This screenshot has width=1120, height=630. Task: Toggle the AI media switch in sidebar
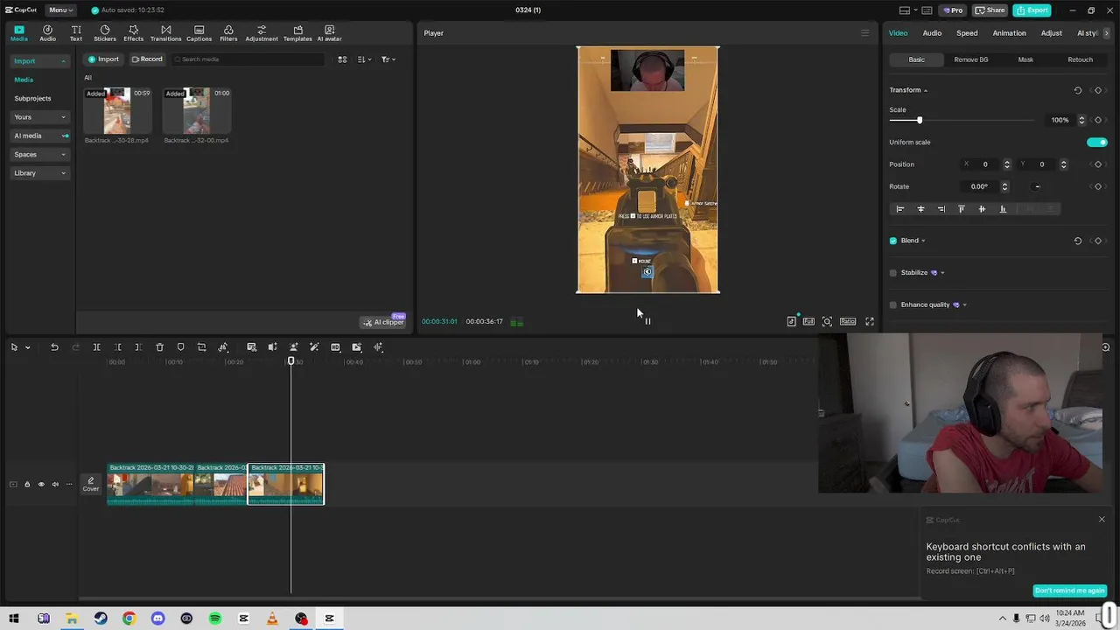point(65,136)
